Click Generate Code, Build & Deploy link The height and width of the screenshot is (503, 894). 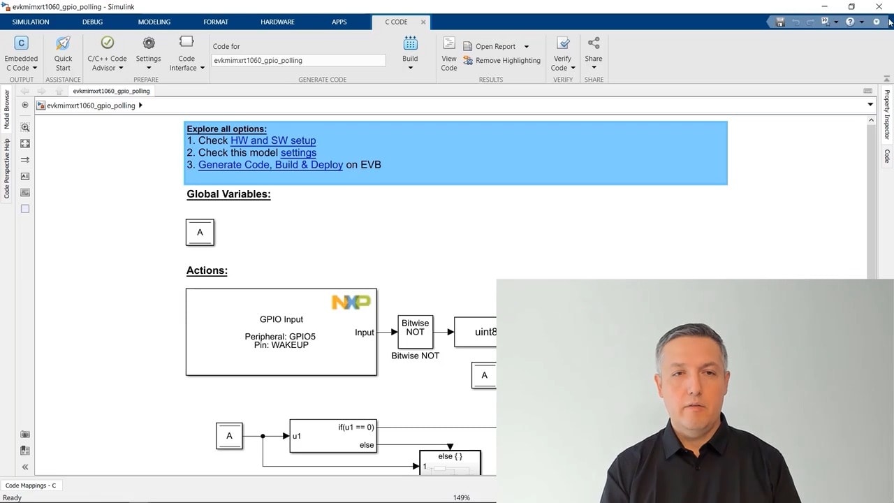[270, 165]
